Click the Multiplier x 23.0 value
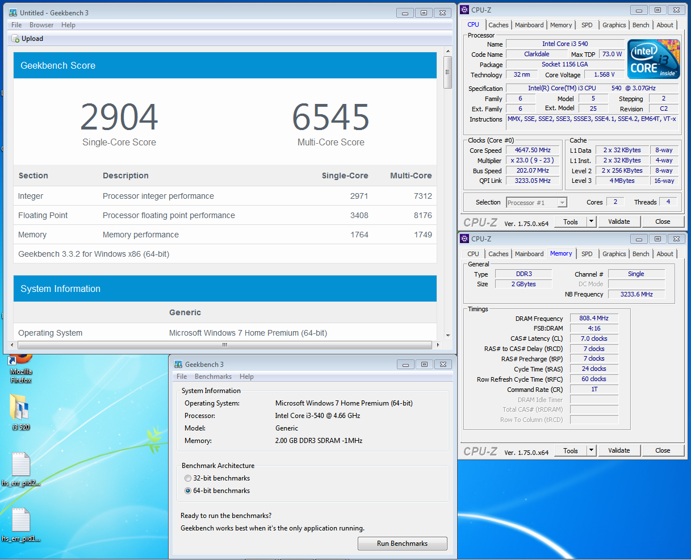Image resolution: width=691 pixels, height=560 pixels. [x=533, y=161]
